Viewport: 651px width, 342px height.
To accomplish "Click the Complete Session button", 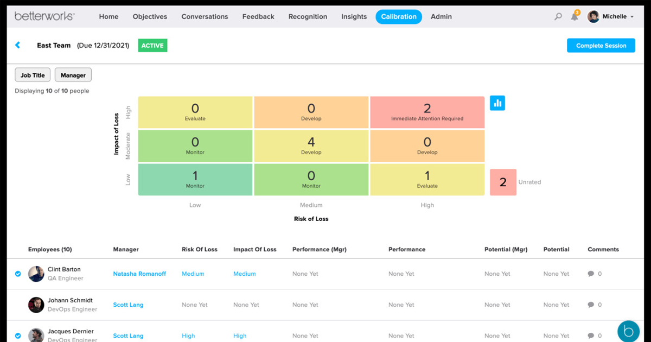I will [601, 46].
